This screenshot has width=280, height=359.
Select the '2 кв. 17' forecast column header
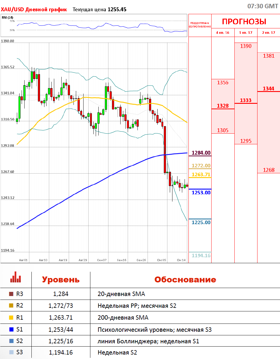(268, 33)
